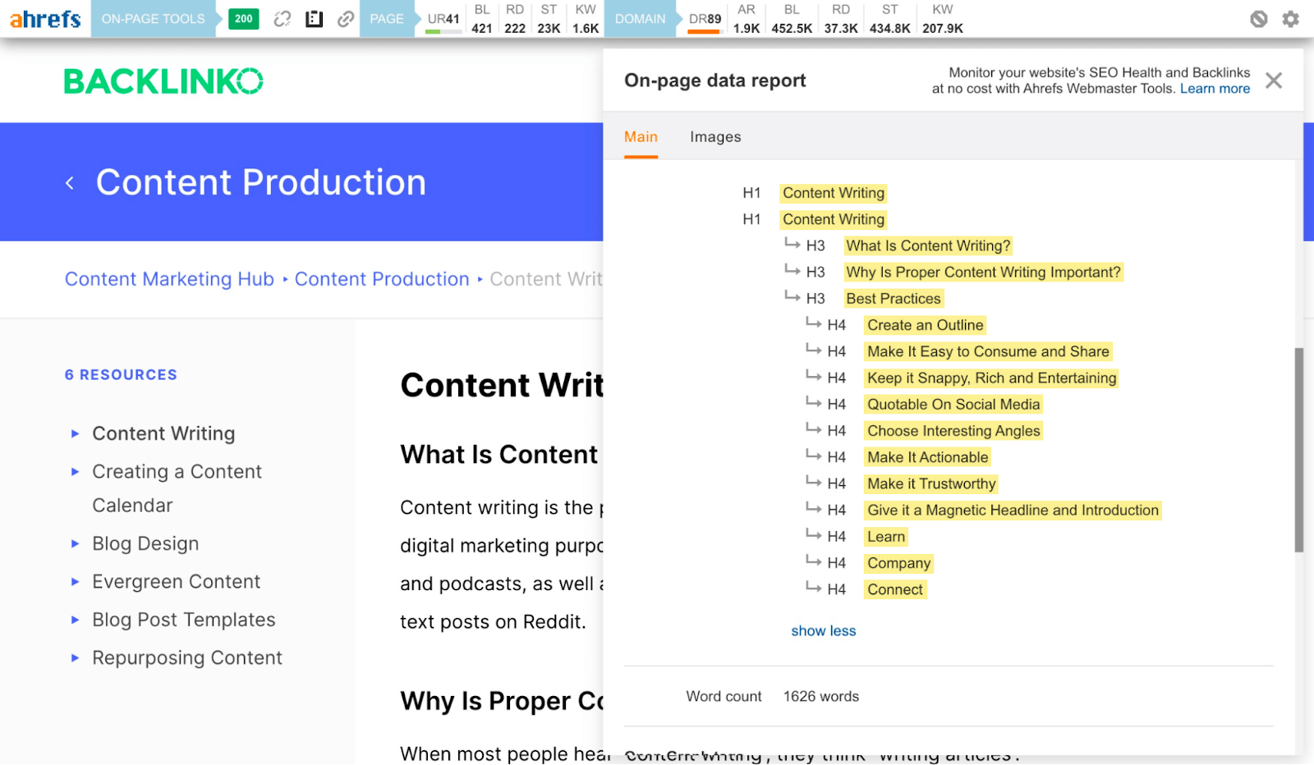Click the disable toolbar icon
The width and height of the screenshot is (1314, 765).
point(1258,19)
